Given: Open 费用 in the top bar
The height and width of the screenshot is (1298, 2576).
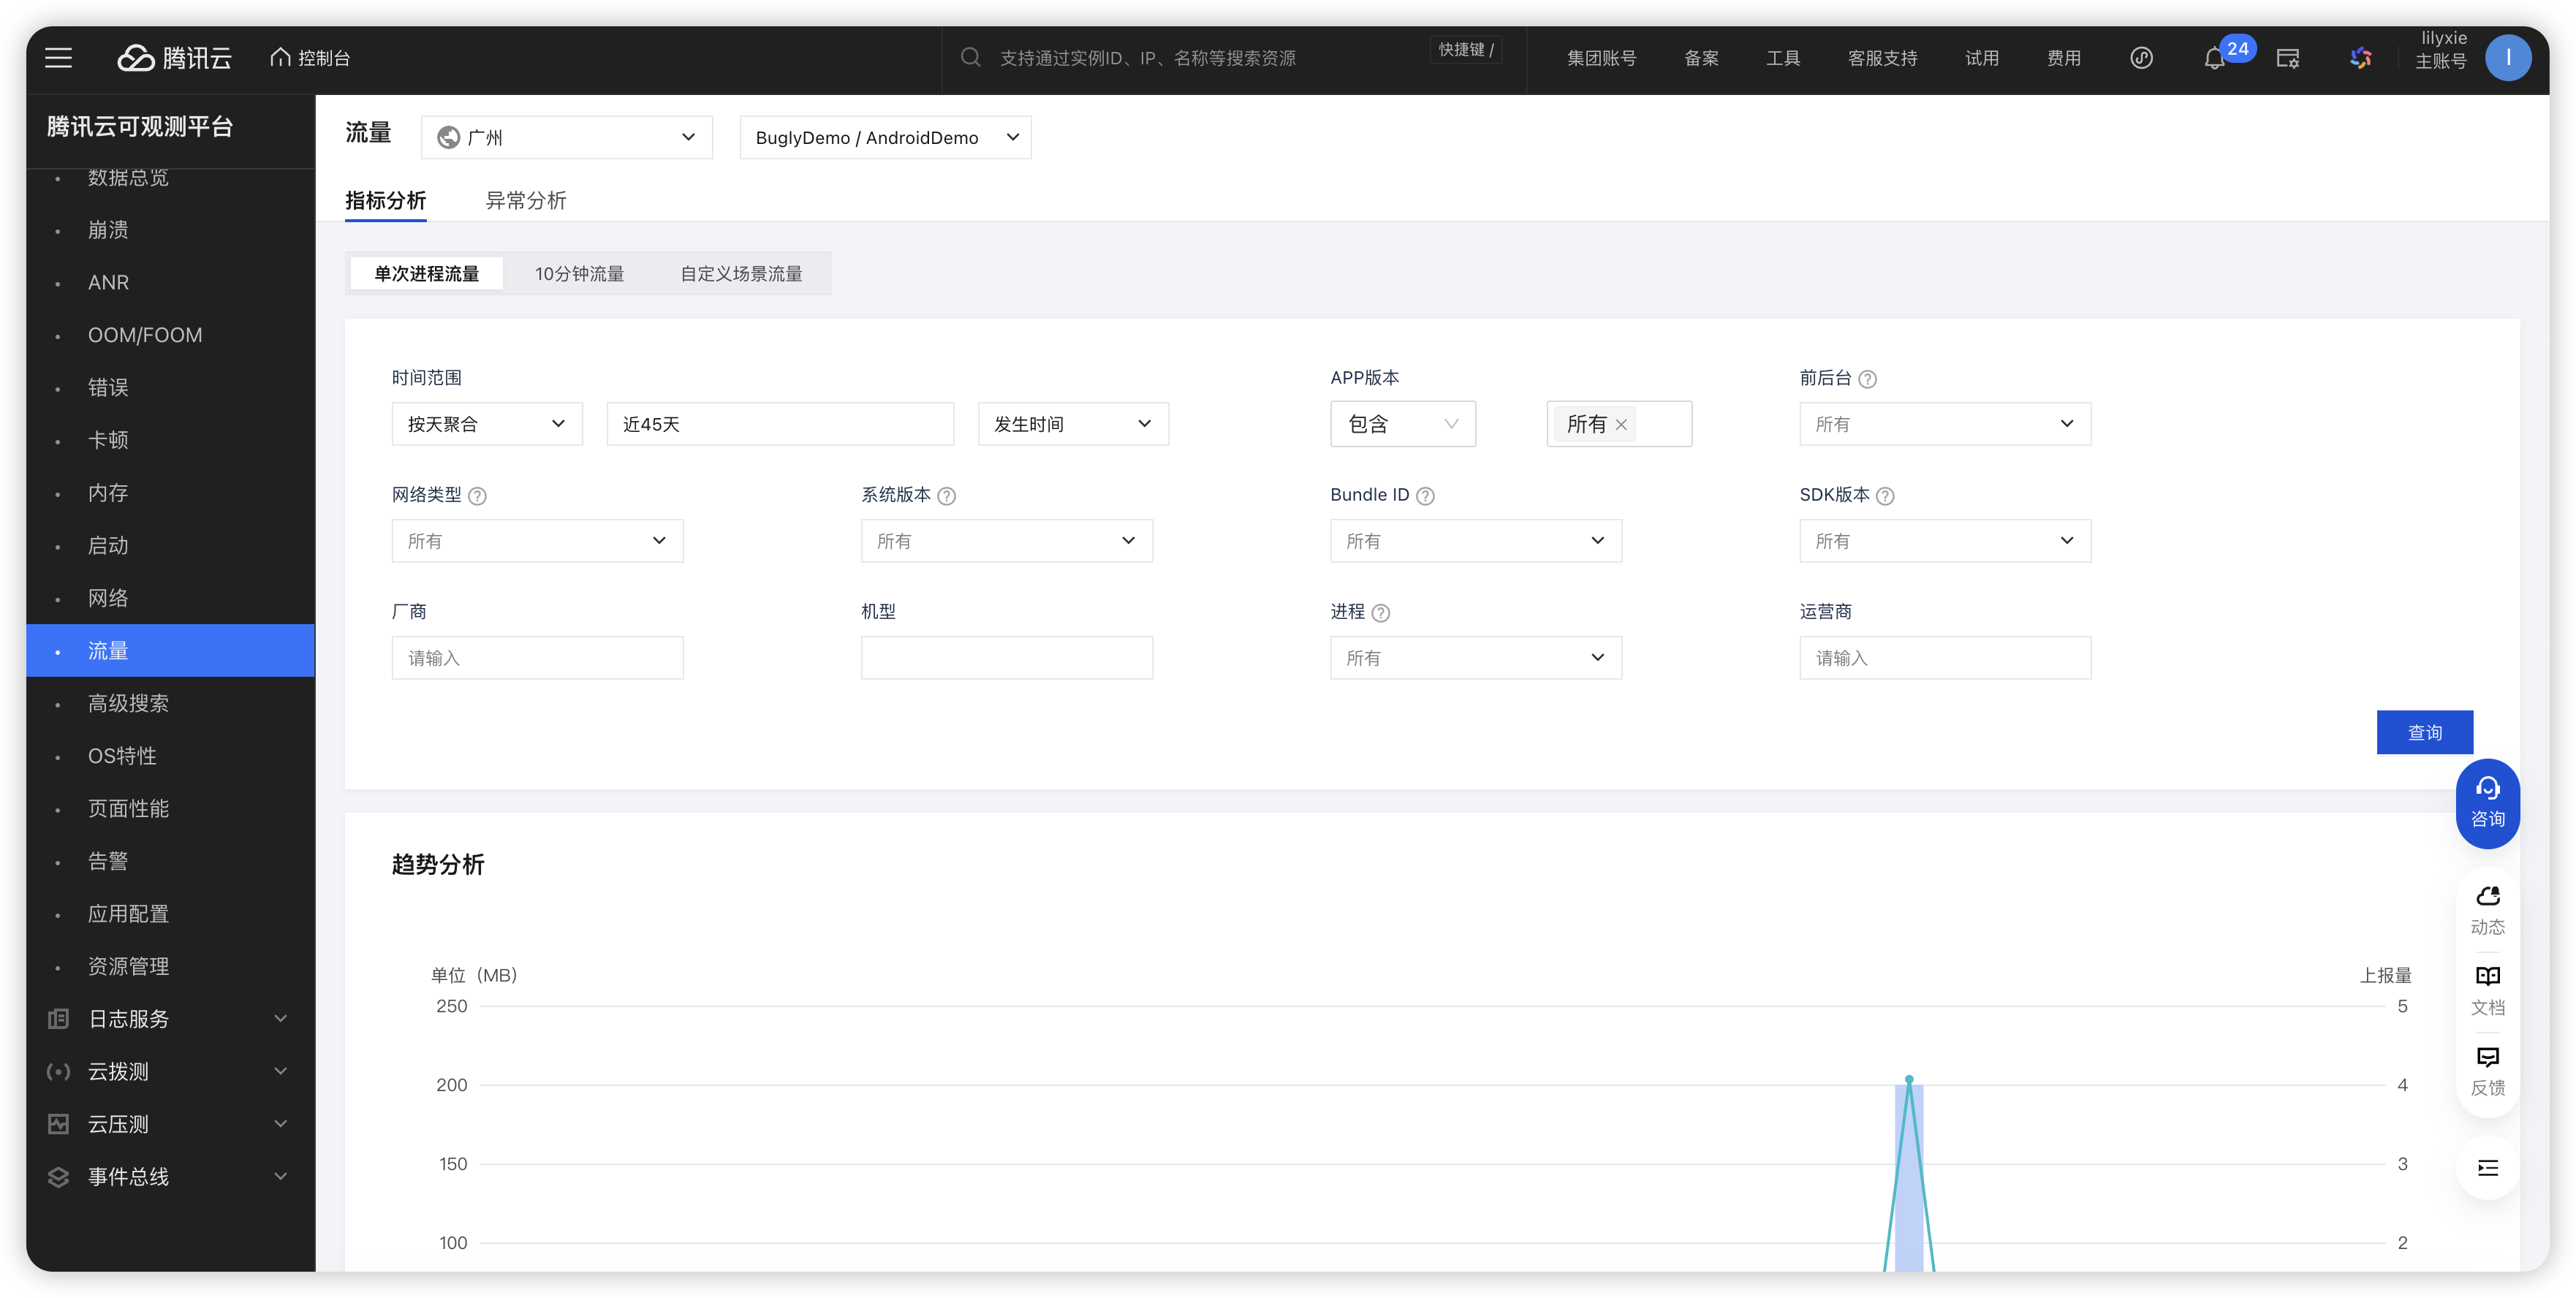Looking at the screenshot, I should (2063, 58).
